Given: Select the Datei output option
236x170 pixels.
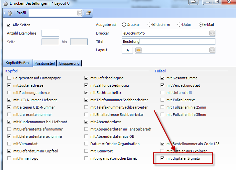Looking at the screenshot, I should pyautogui.click(x=179, y=25).
